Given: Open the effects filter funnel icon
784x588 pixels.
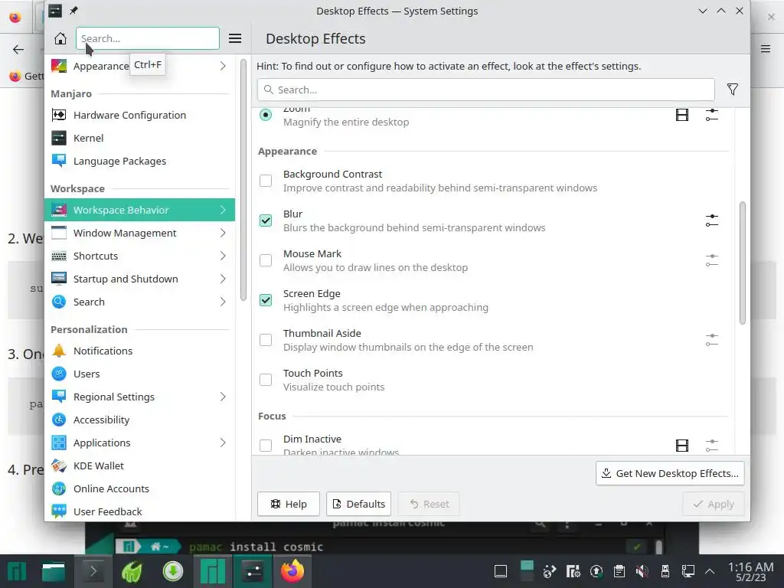Looking at the screenshot, I should (x=733, y=90).
